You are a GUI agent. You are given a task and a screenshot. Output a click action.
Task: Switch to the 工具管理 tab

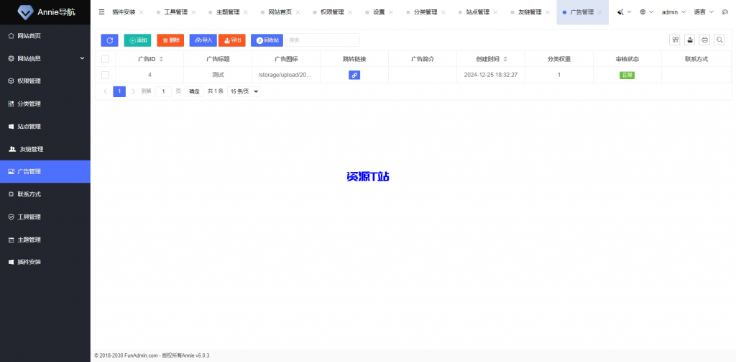[x=176, y=12]
